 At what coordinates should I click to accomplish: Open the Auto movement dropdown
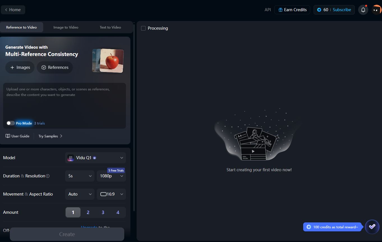(80, 194)
